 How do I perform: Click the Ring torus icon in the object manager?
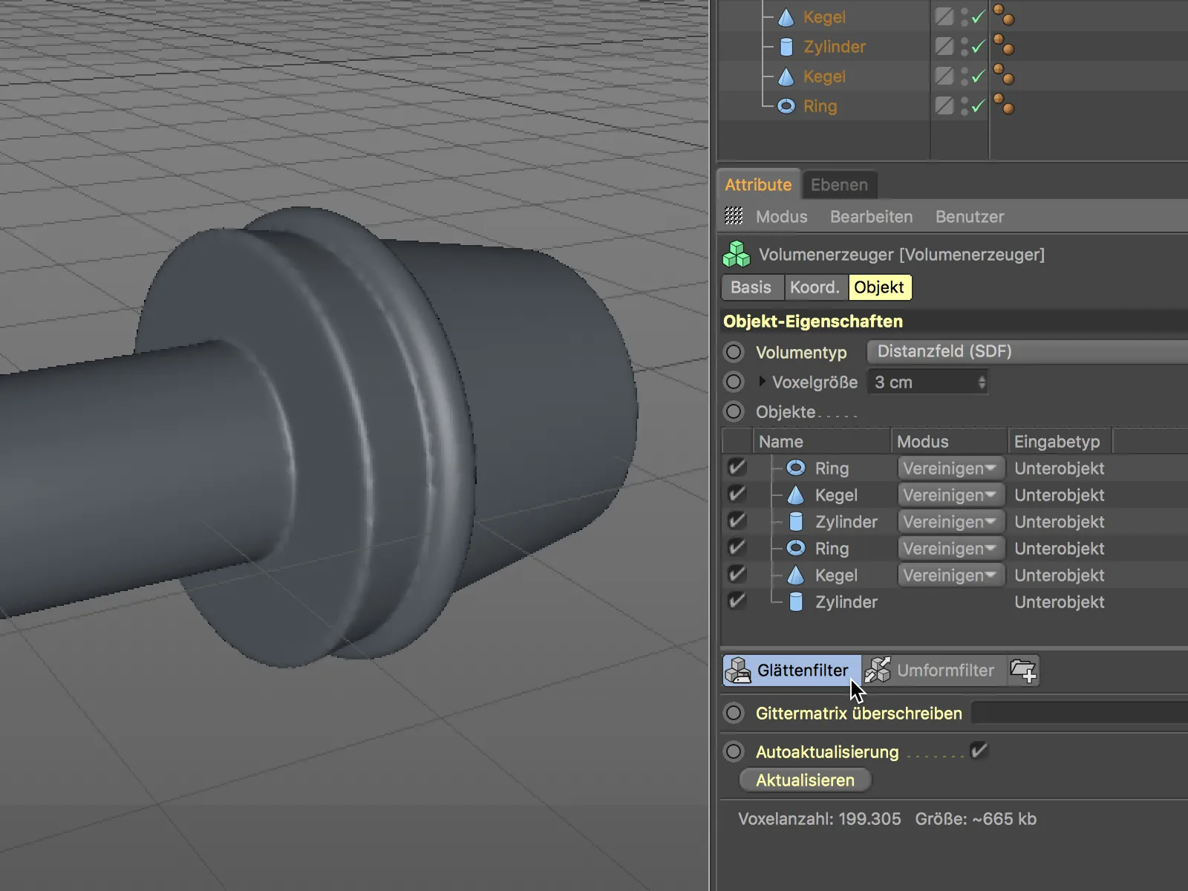coord(786,106)
